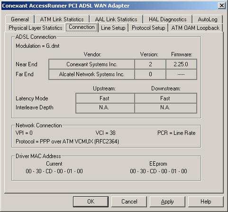
Task: Click the Current MAC address value
Action: 54,171
